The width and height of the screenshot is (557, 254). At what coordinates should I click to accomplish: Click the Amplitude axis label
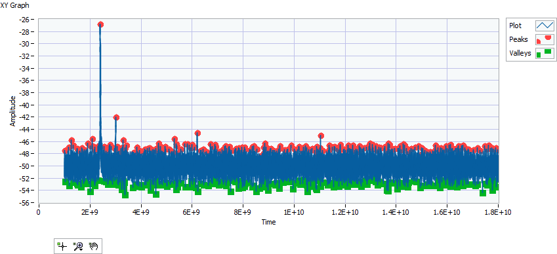tap(12, 111)
